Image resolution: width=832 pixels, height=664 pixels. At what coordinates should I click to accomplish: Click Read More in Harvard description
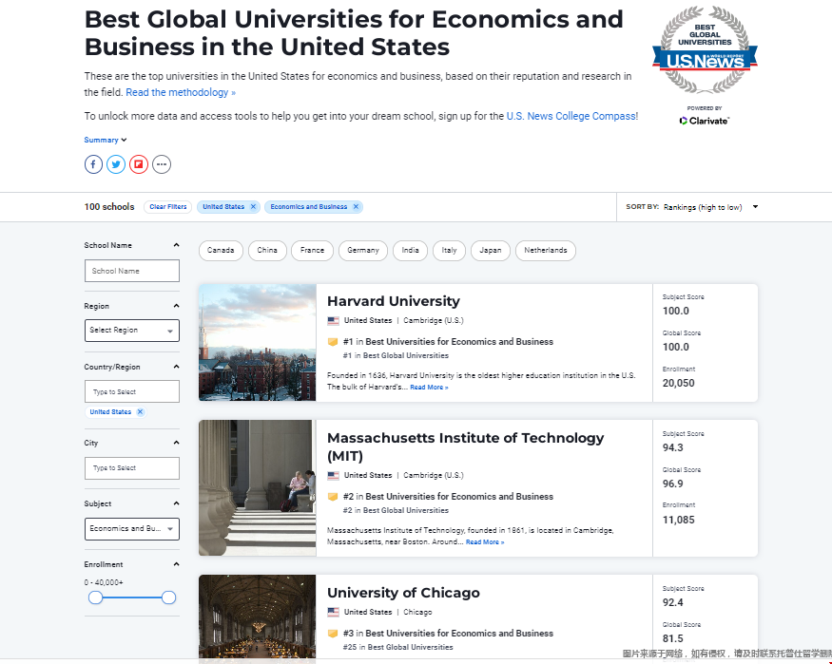click(429, 388)
